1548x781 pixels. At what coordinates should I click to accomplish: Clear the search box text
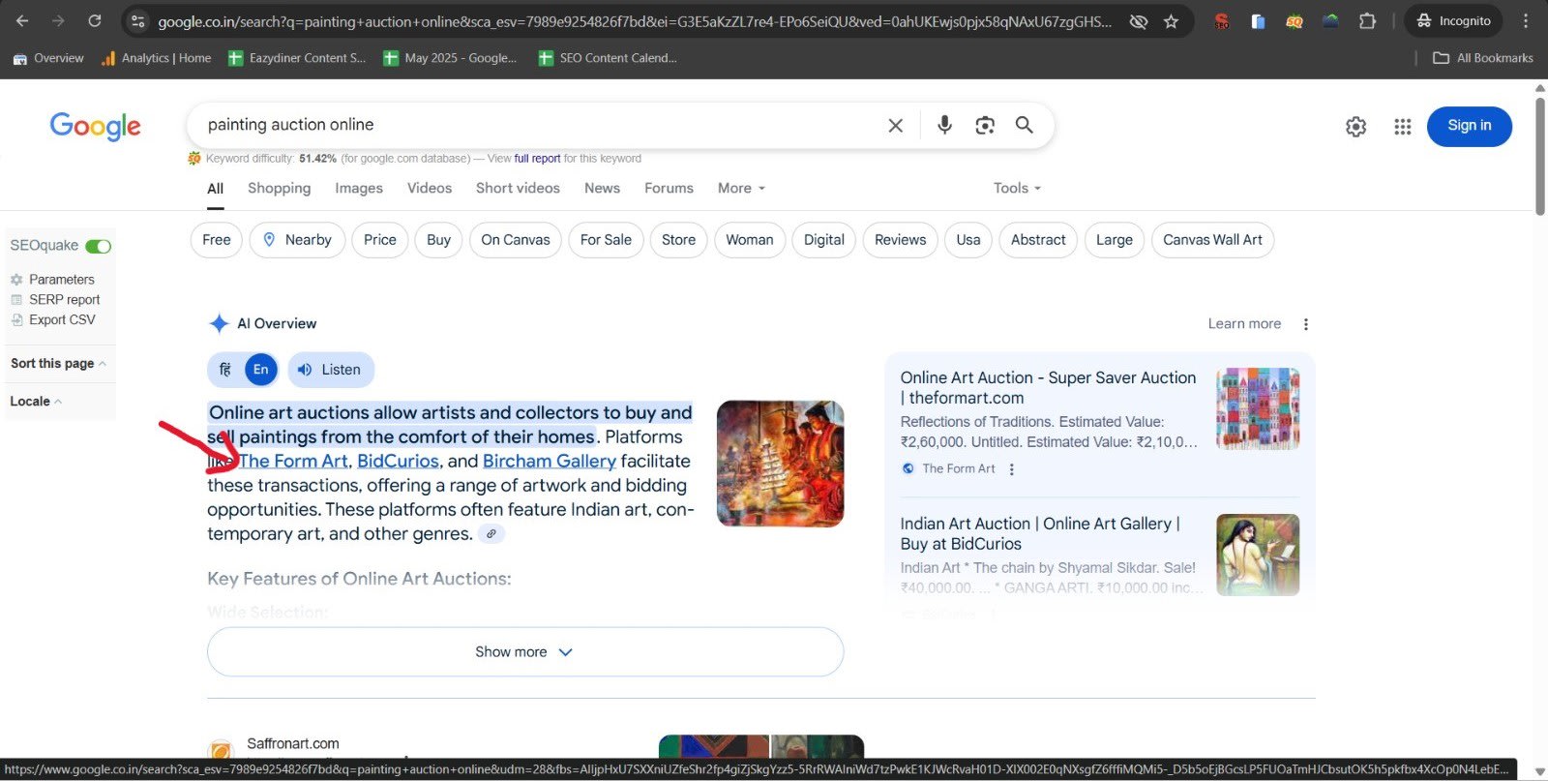[x=895, y=125]
